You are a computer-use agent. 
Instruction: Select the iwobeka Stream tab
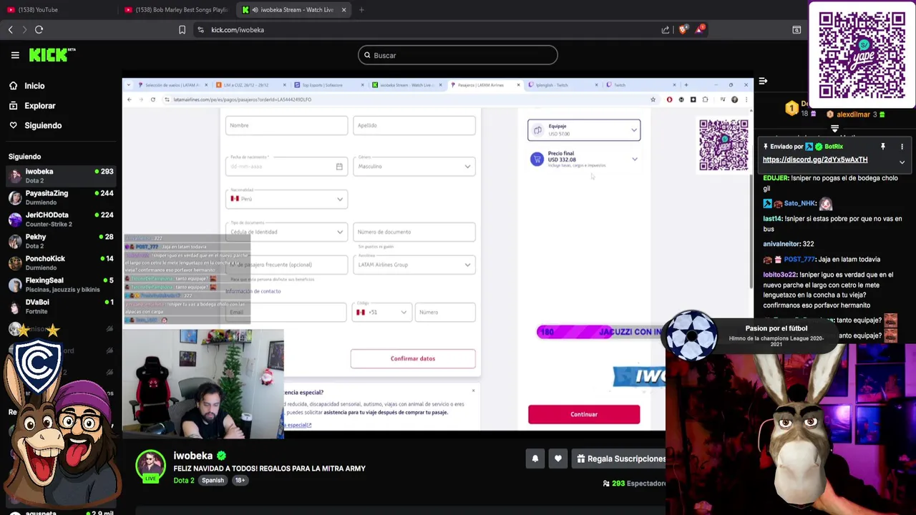[293, 10]
